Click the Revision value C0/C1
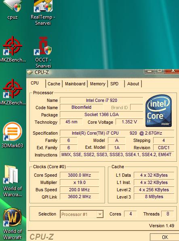 [x=164, y=148]
